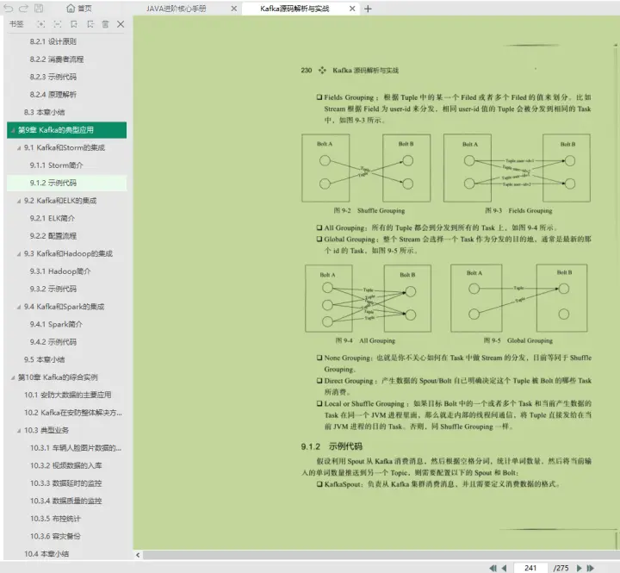Open bookmark 第10章 Kafka的综合实例
The image size is (620, 573).
pyautogui.click(x=58, y=377)
